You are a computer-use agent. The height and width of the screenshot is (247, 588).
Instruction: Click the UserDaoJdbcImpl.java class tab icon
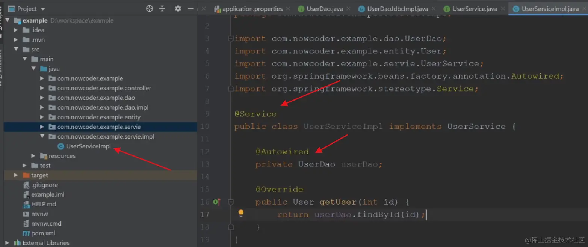[x=362, y=9]
